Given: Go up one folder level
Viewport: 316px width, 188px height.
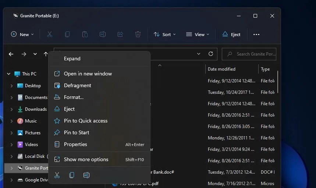Looking at the screenshot, I should [46, 54].
